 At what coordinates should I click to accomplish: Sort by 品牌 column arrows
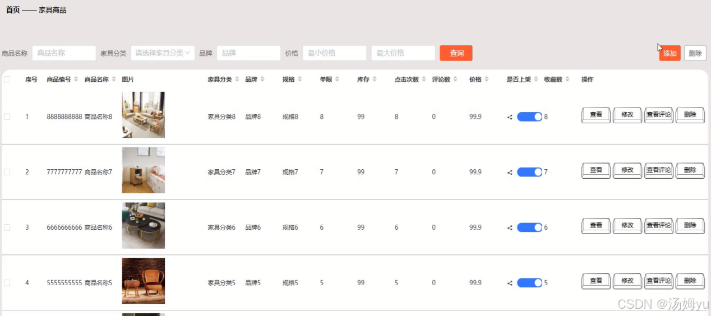pos(262,80)
